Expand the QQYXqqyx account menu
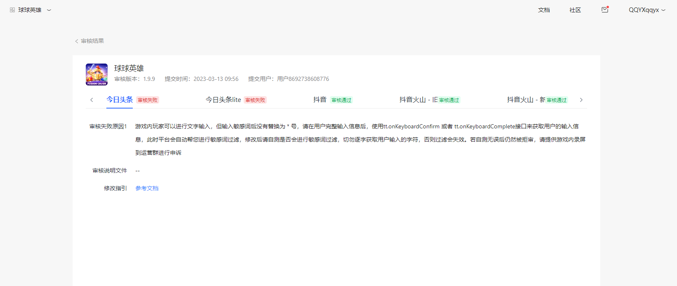Viewport: 677px width, 286px height. click(x=647, y=10)
